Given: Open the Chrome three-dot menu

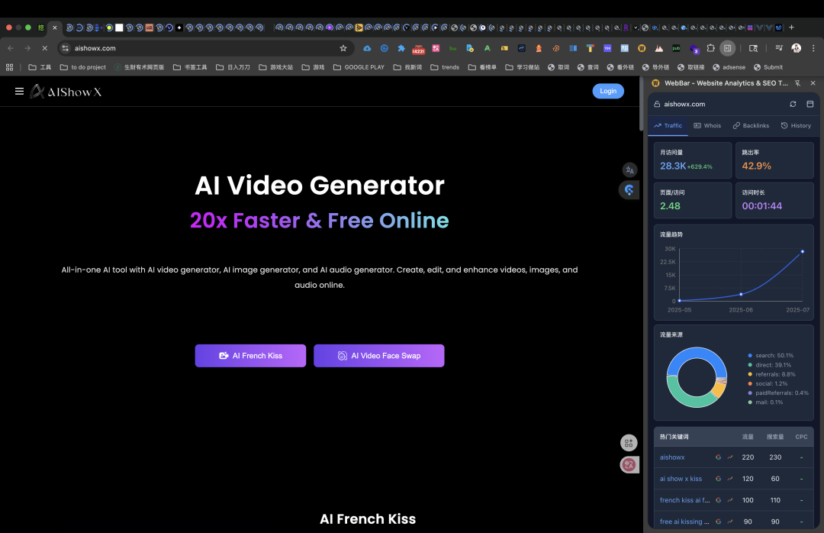Looking at the screenshot, I should click(x=813, y=48).
